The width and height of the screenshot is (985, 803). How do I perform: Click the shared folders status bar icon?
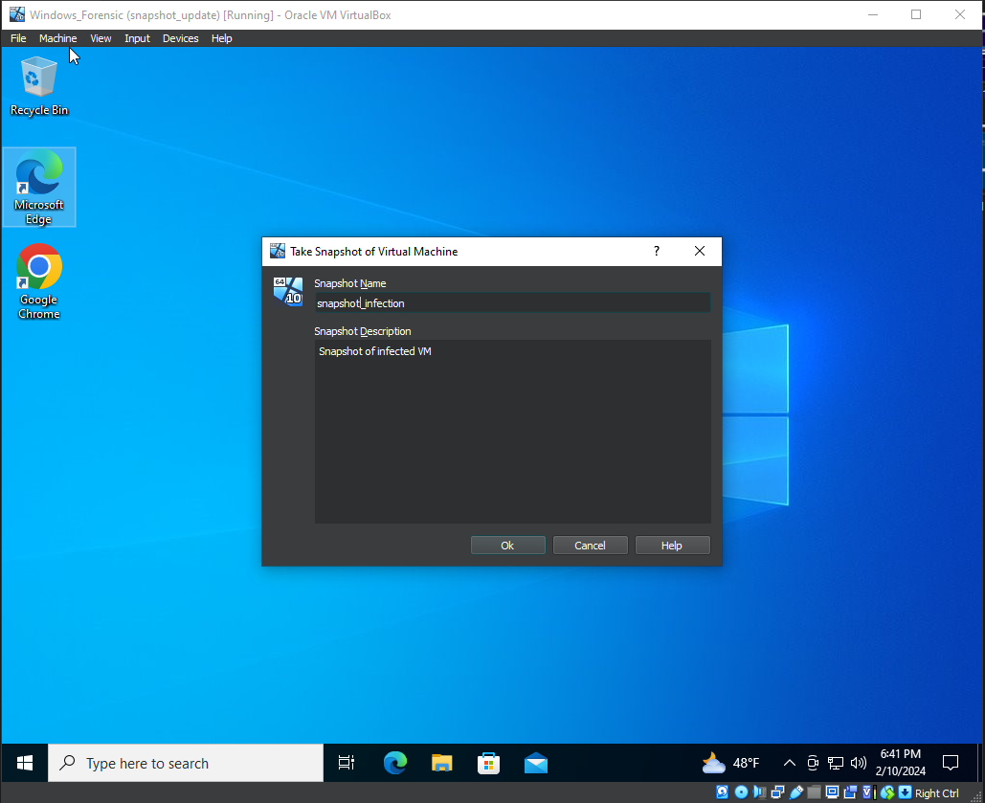[x=814, y=792]
